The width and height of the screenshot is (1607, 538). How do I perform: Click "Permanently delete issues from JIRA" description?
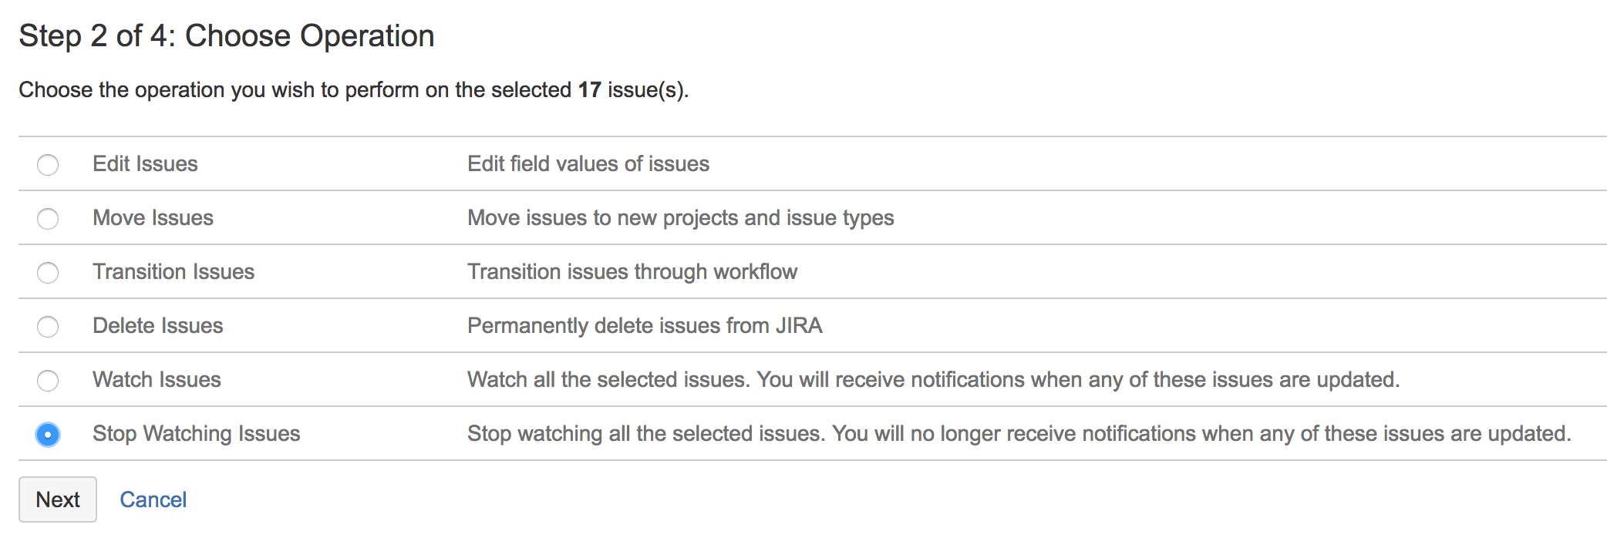coord(645,326)
